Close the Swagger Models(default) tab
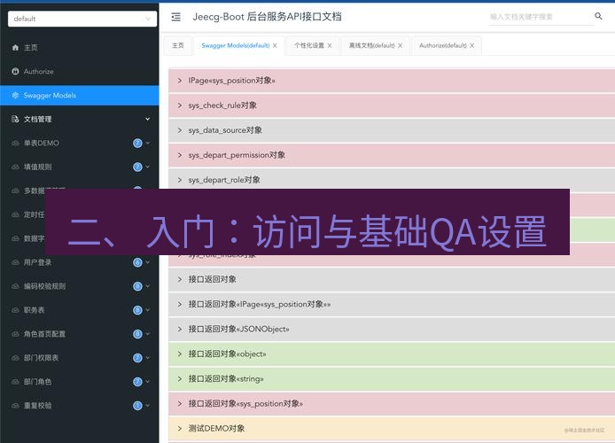615x443 pixels. pos(275,45)
